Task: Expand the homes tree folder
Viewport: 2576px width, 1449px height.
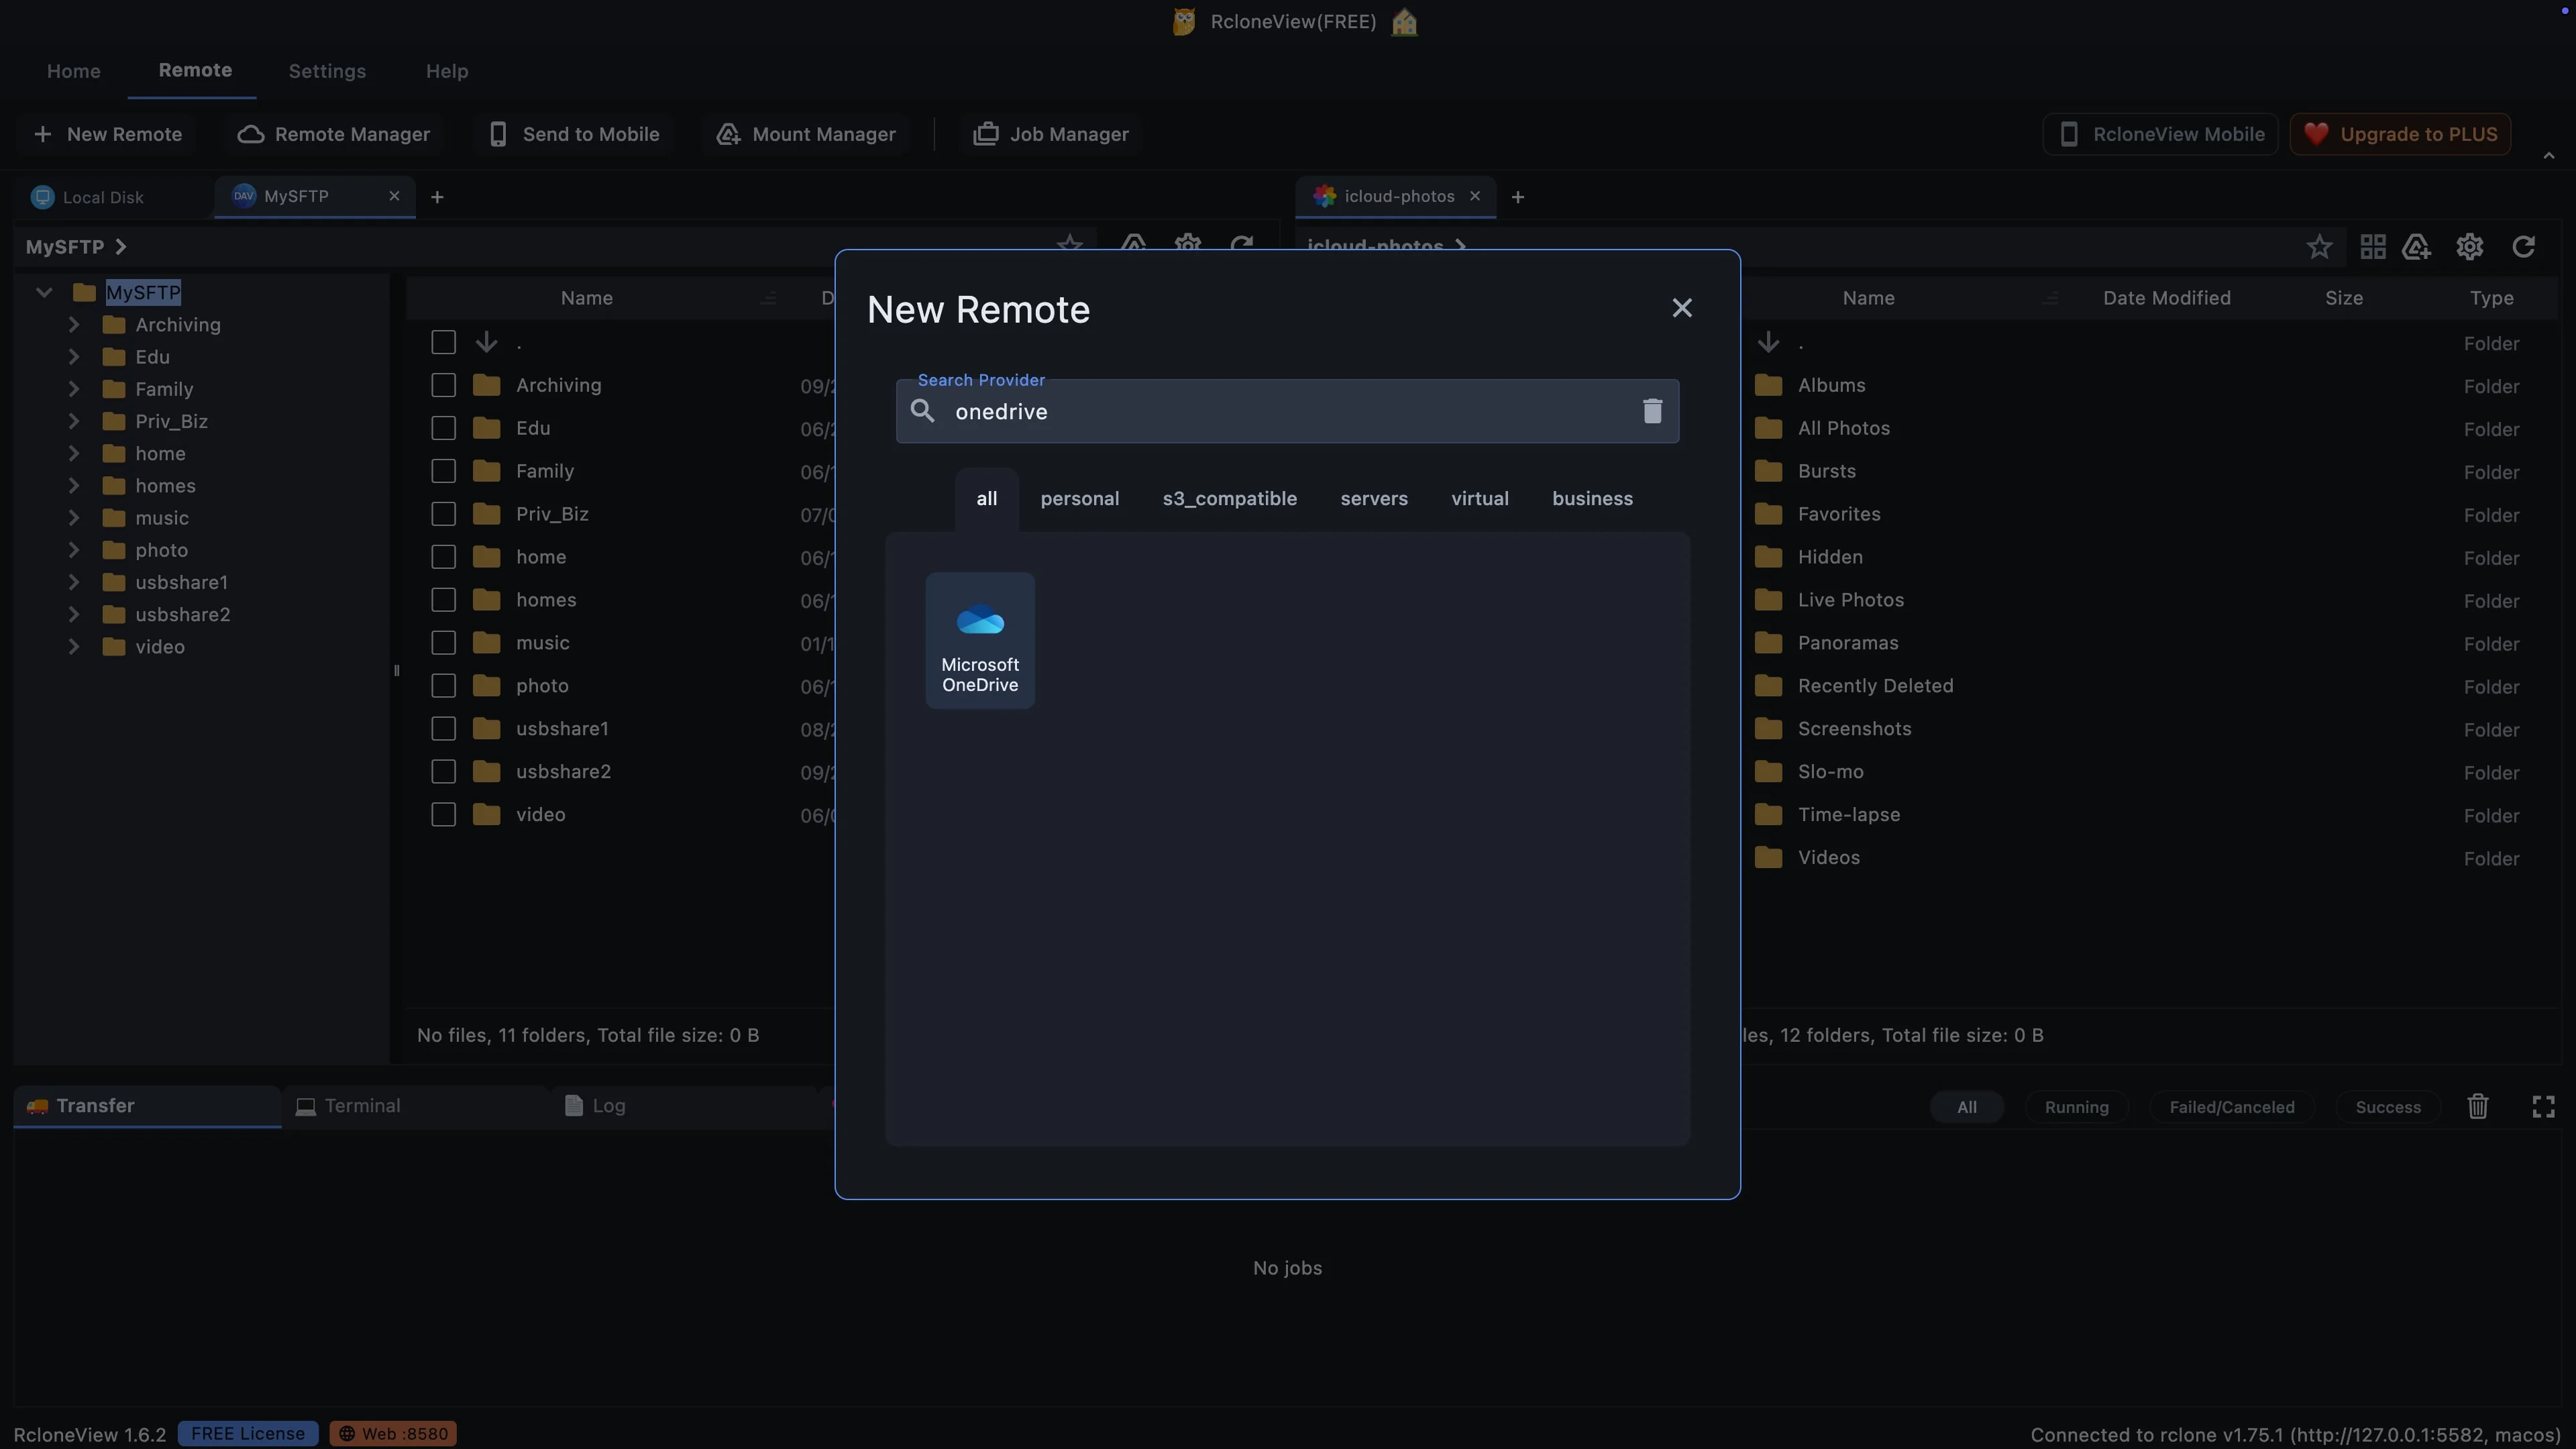Action: click(x=74, y=486)
